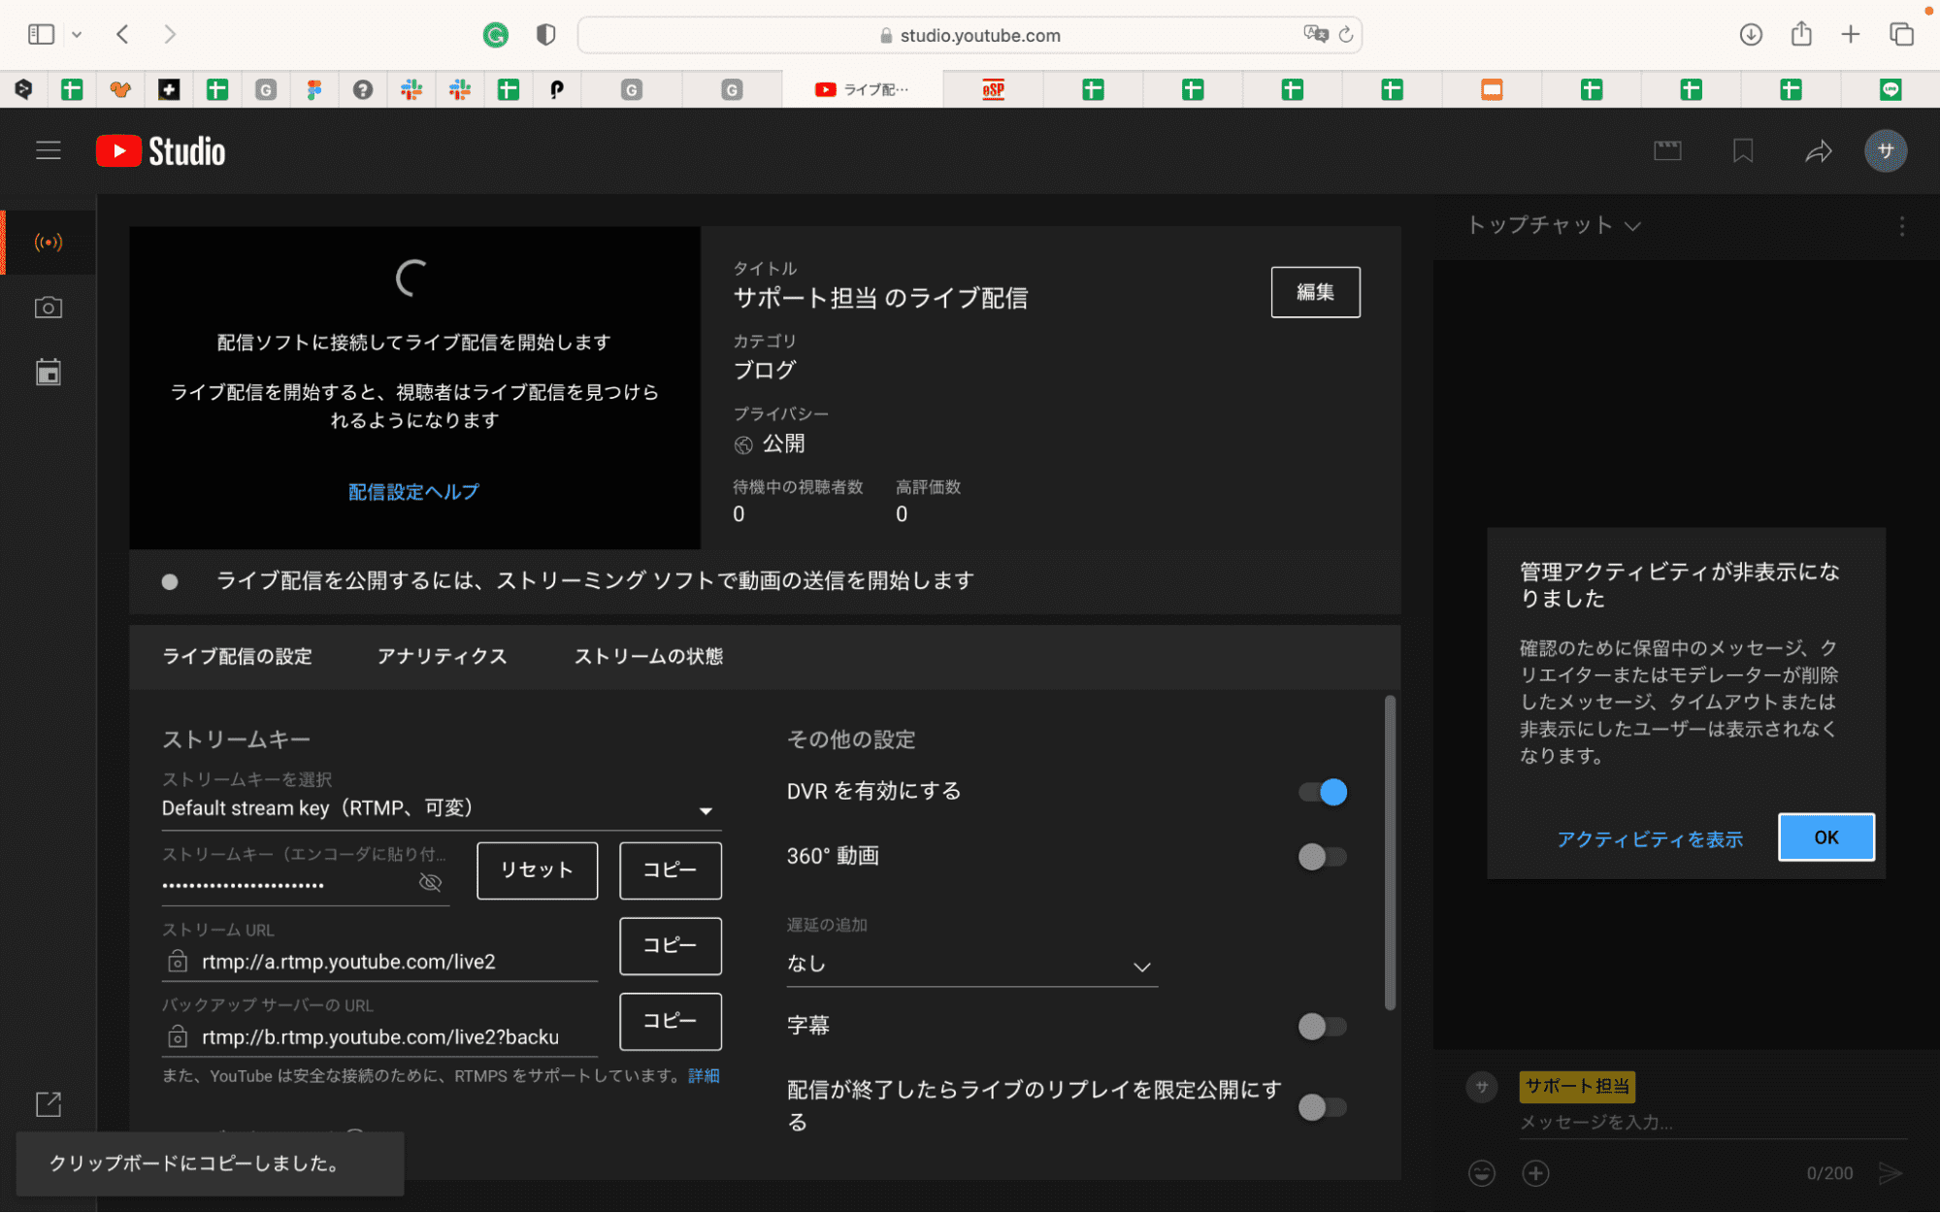1940x1213 pixels.
Task: Click the privacy shield icon in Safari toolbar
Action: pos(545,35)
